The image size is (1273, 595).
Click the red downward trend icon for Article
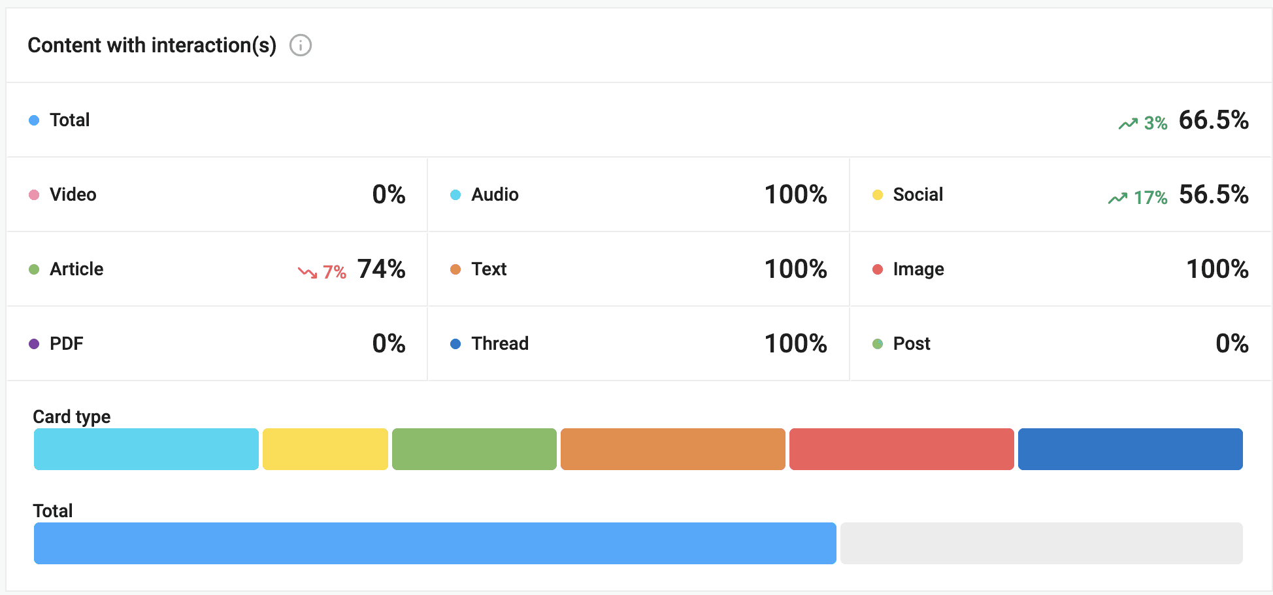click(308, 272)
